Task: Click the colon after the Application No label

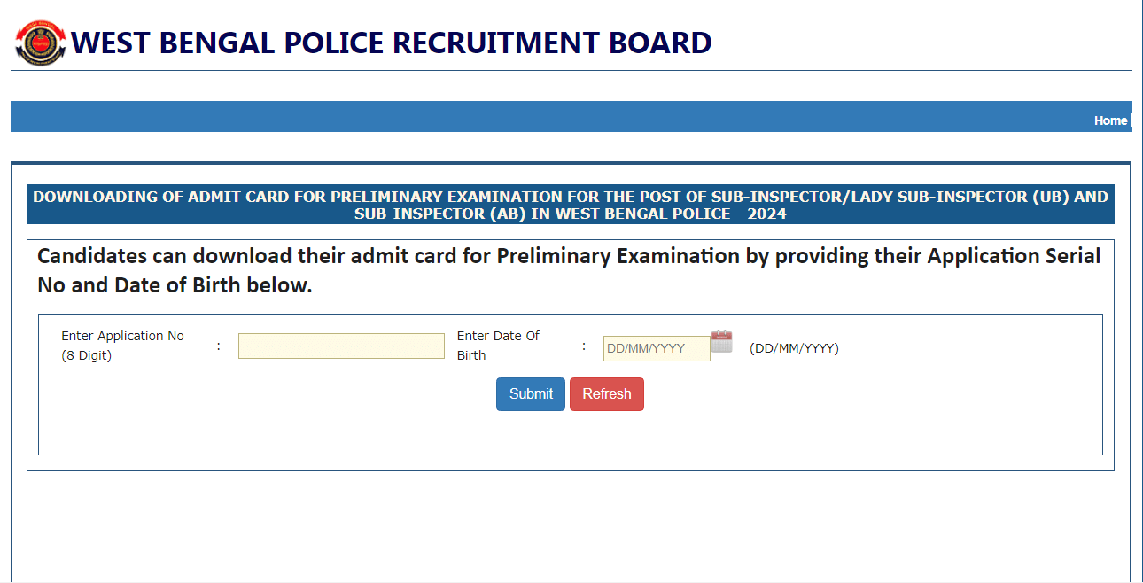Action: [x=218, y=346]
